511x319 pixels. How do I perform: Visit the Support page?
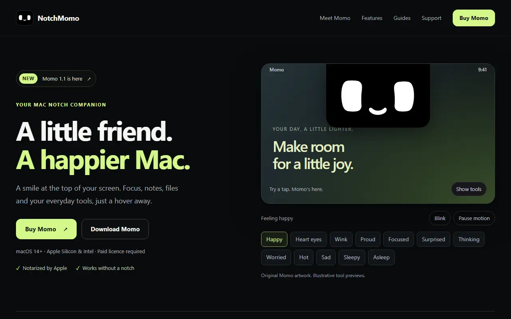tap(432, 18)
